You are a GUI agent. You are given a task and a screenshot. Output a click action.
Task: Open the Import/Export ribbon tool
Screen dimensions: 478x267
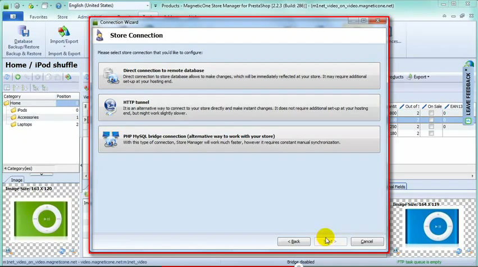[64, 37]
